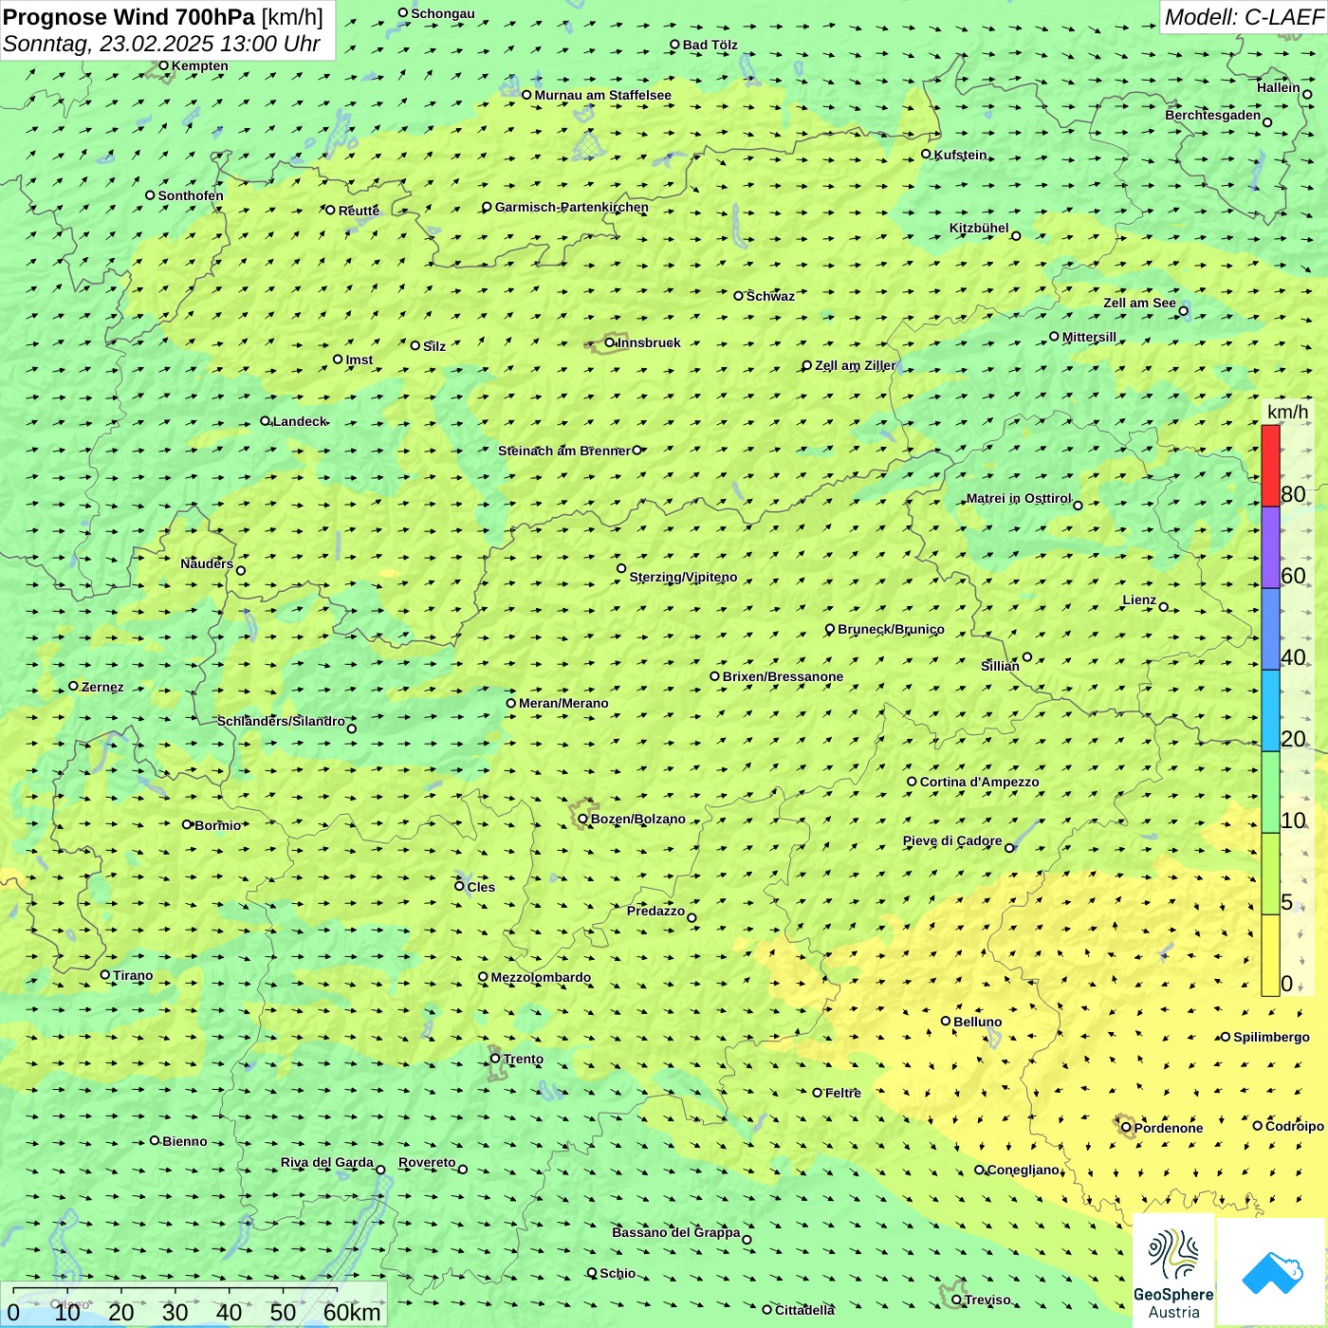The image size is (1328, 1328).
Task: Click the 'Pieve di Cadore' label
Action: (x=952, y=840)
